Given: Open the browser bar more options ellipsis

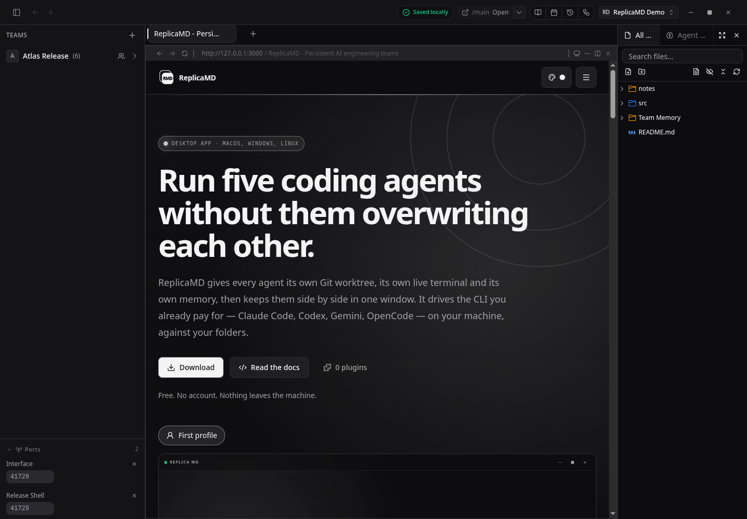Looking at the screenshot, I should (x=587, y=53).
